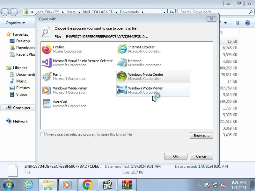
Task: Open the view options dropdown arrow
Action: 225,23
